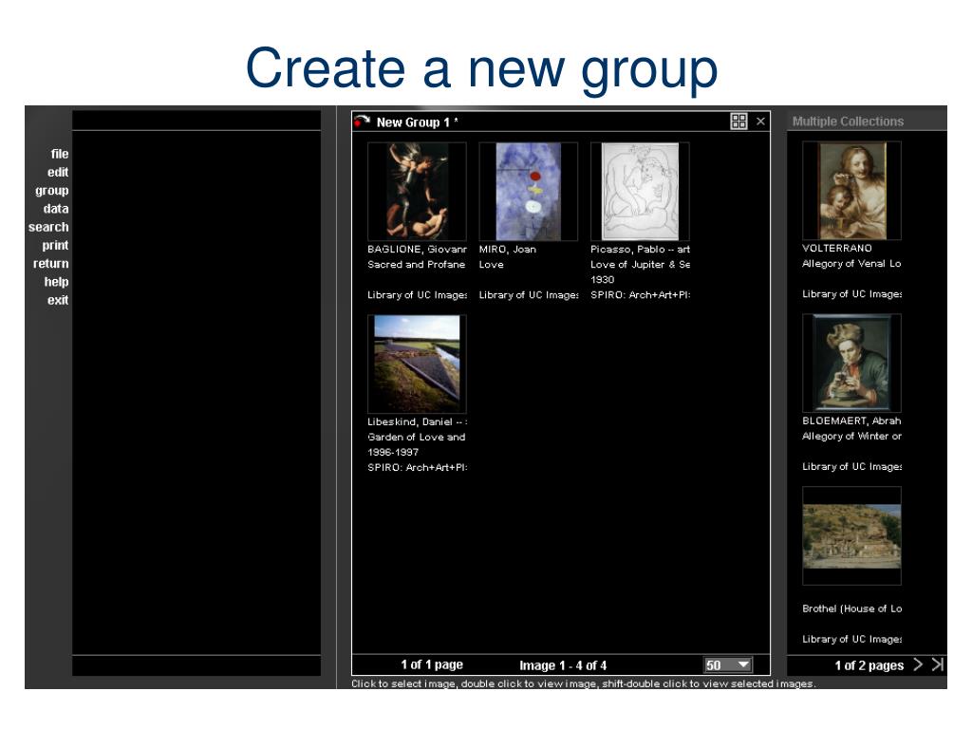
Task: Open the print menu
Action: click(55, 246)
